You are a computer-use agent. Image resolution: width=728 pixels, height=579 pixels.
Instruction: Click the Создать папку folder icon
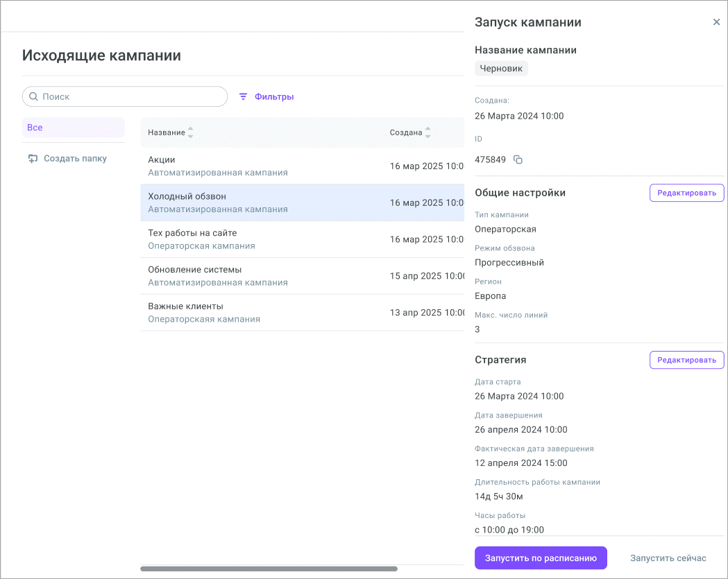tap(33, 159)
